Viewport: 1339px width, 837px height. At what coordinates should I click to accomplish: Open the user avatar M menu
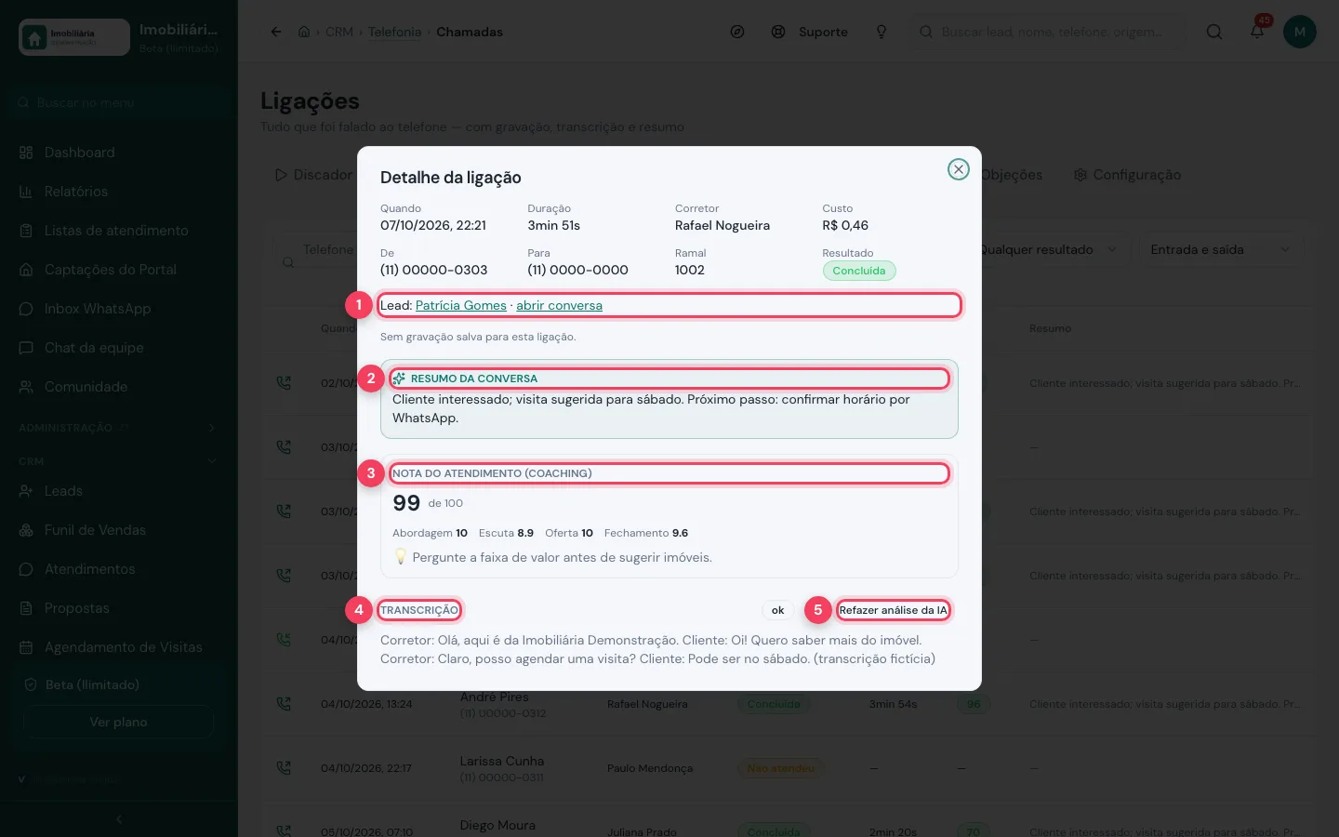[1300, 32]
